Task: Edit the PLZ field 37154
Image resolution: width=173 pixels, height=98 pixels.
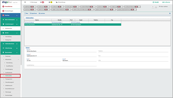Action: pos(44,60)
